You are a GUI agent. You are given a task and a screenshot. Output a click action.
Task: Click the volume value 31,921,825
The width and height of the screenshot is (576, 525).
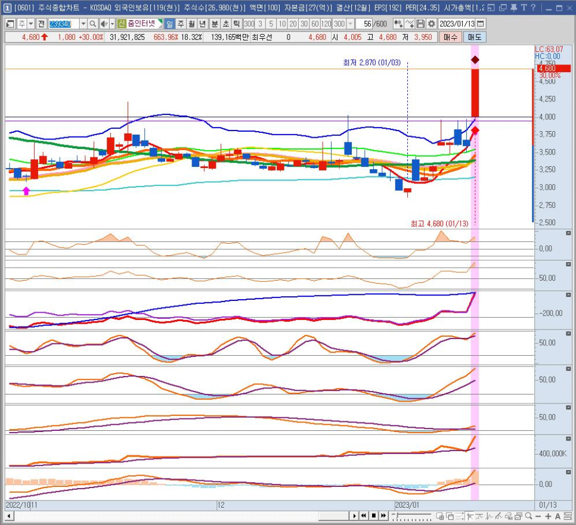tap(127, 37)
